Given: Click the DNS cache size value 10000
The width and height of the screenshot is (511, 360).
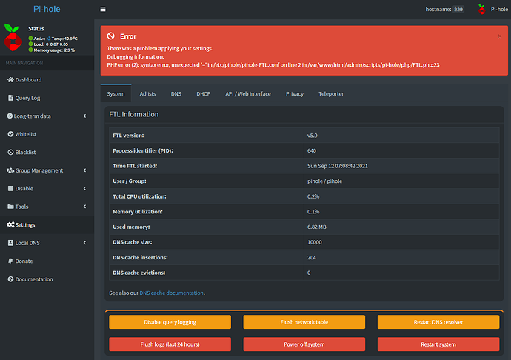Looking at the screenshot, I should pos(314,242).
